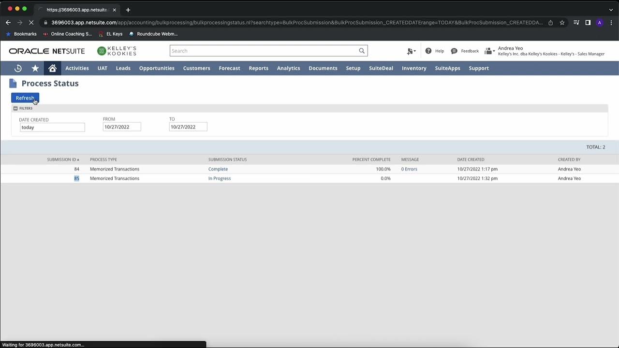619x348 pixels.
Task: Open the Shortcuts star menu icon
Action: coord(35,68)
